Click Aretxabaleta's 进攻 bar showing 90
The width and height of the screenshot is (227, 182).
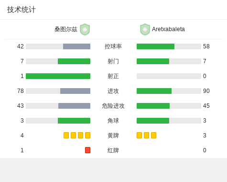pos(169,91)
